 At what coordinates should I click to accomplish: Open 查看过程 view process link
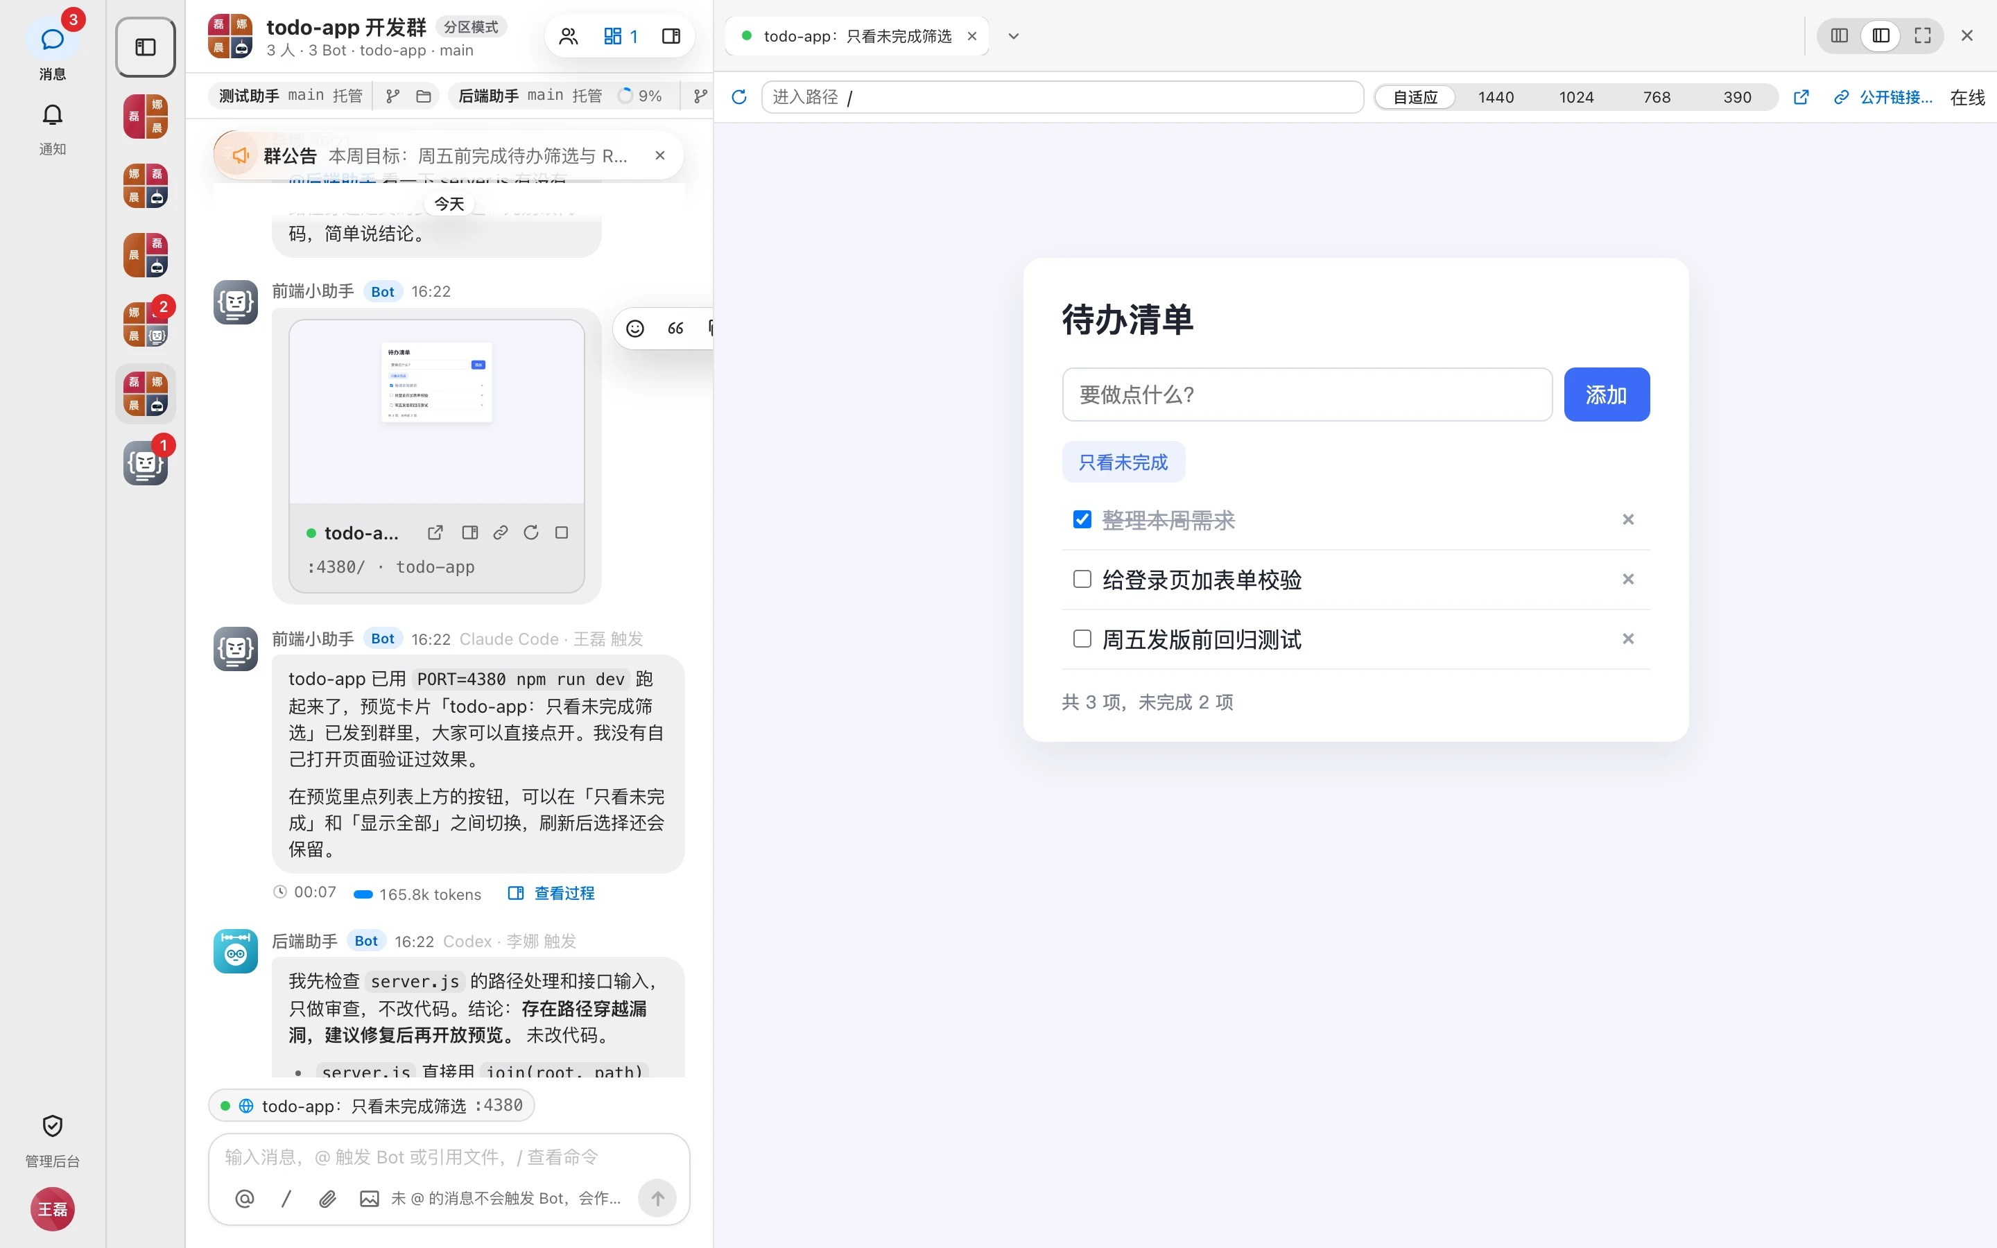coord(551,893)
